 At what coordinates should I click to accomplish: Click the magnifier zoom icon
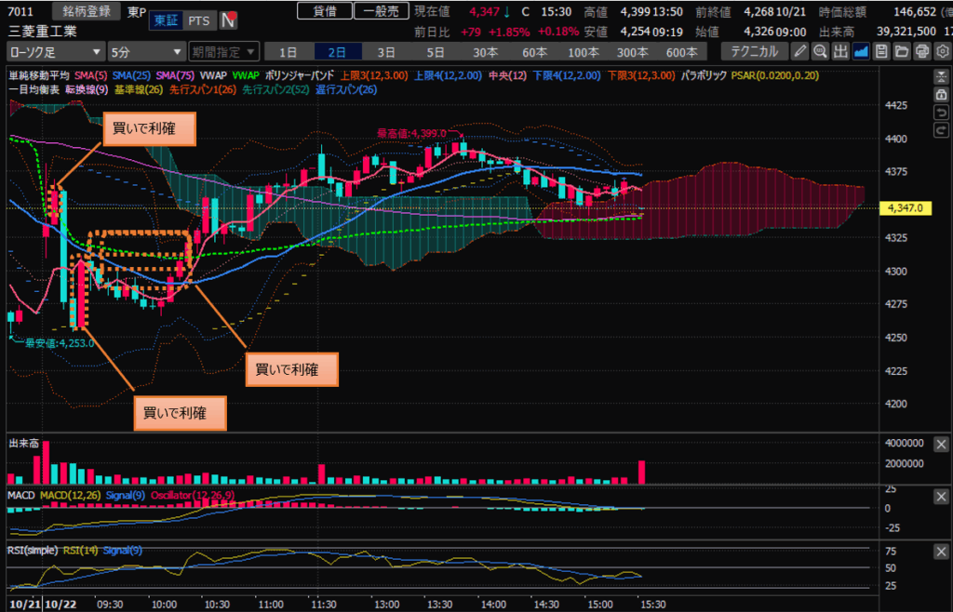click(x=820, y=51)
